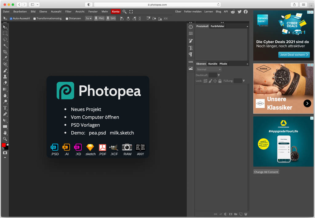Open the Info panel icon
This screenshot has height=218, width=315.
pos(191,27)
